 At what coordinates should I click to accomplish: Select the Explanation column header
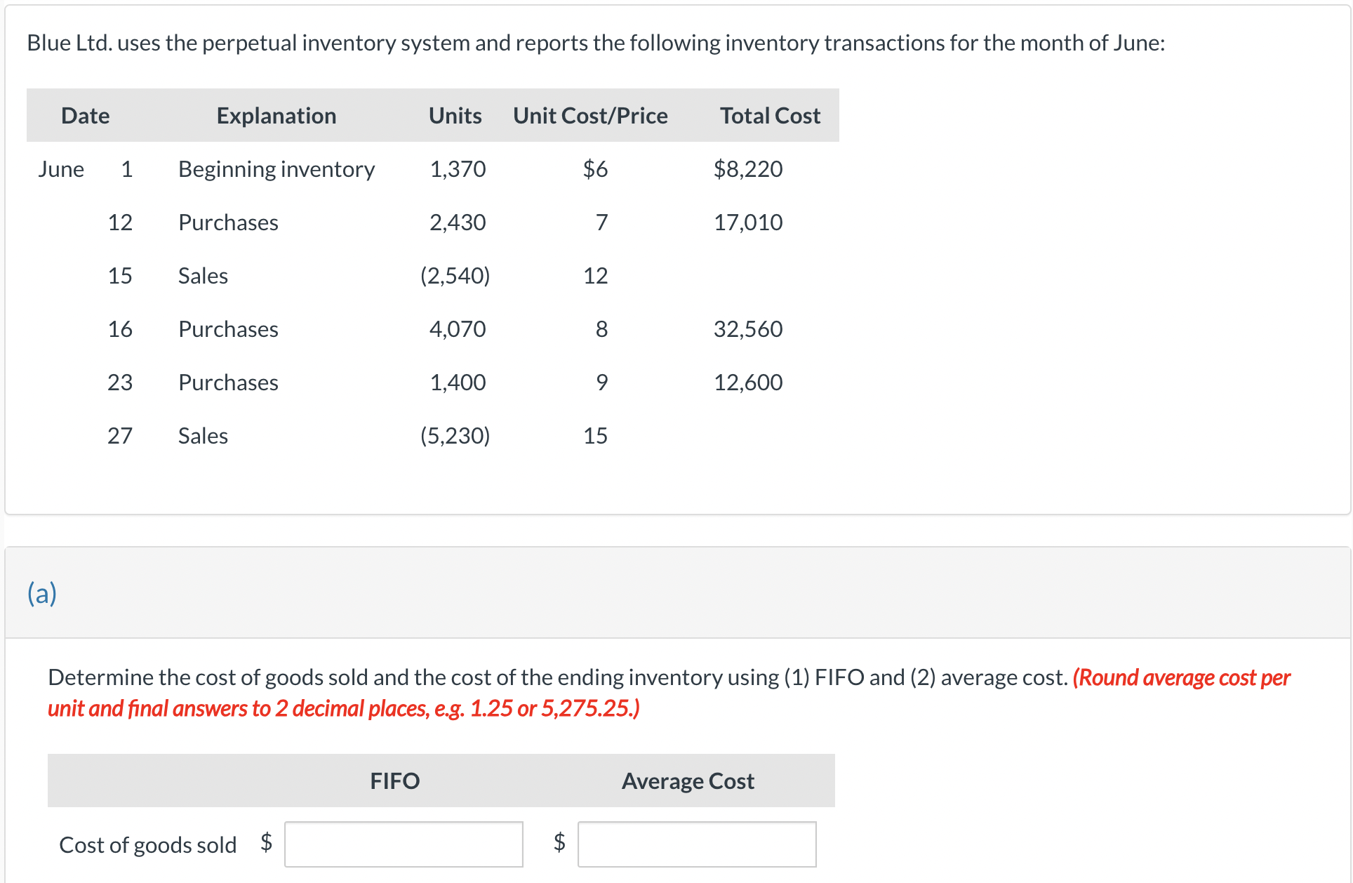point(276,115)
